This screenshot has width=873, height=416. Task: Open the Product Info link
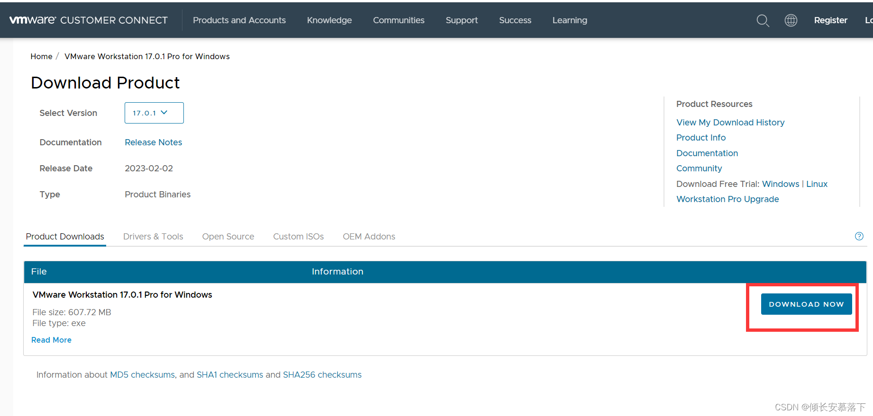pos(701,138)
